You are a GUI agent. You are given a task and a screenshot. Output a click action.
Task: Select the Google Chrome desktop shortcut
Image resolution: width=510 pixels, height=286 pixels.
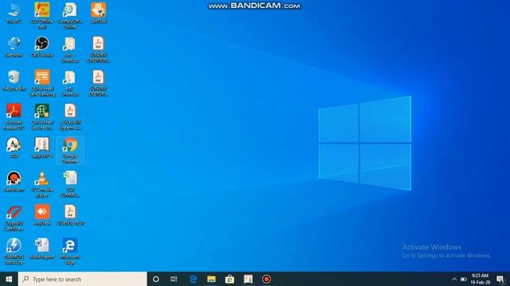point(70,150)
